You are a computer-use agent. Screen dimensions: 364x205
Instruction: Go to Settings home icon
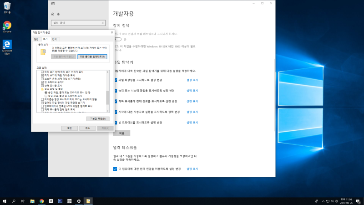tap(53, 14)
